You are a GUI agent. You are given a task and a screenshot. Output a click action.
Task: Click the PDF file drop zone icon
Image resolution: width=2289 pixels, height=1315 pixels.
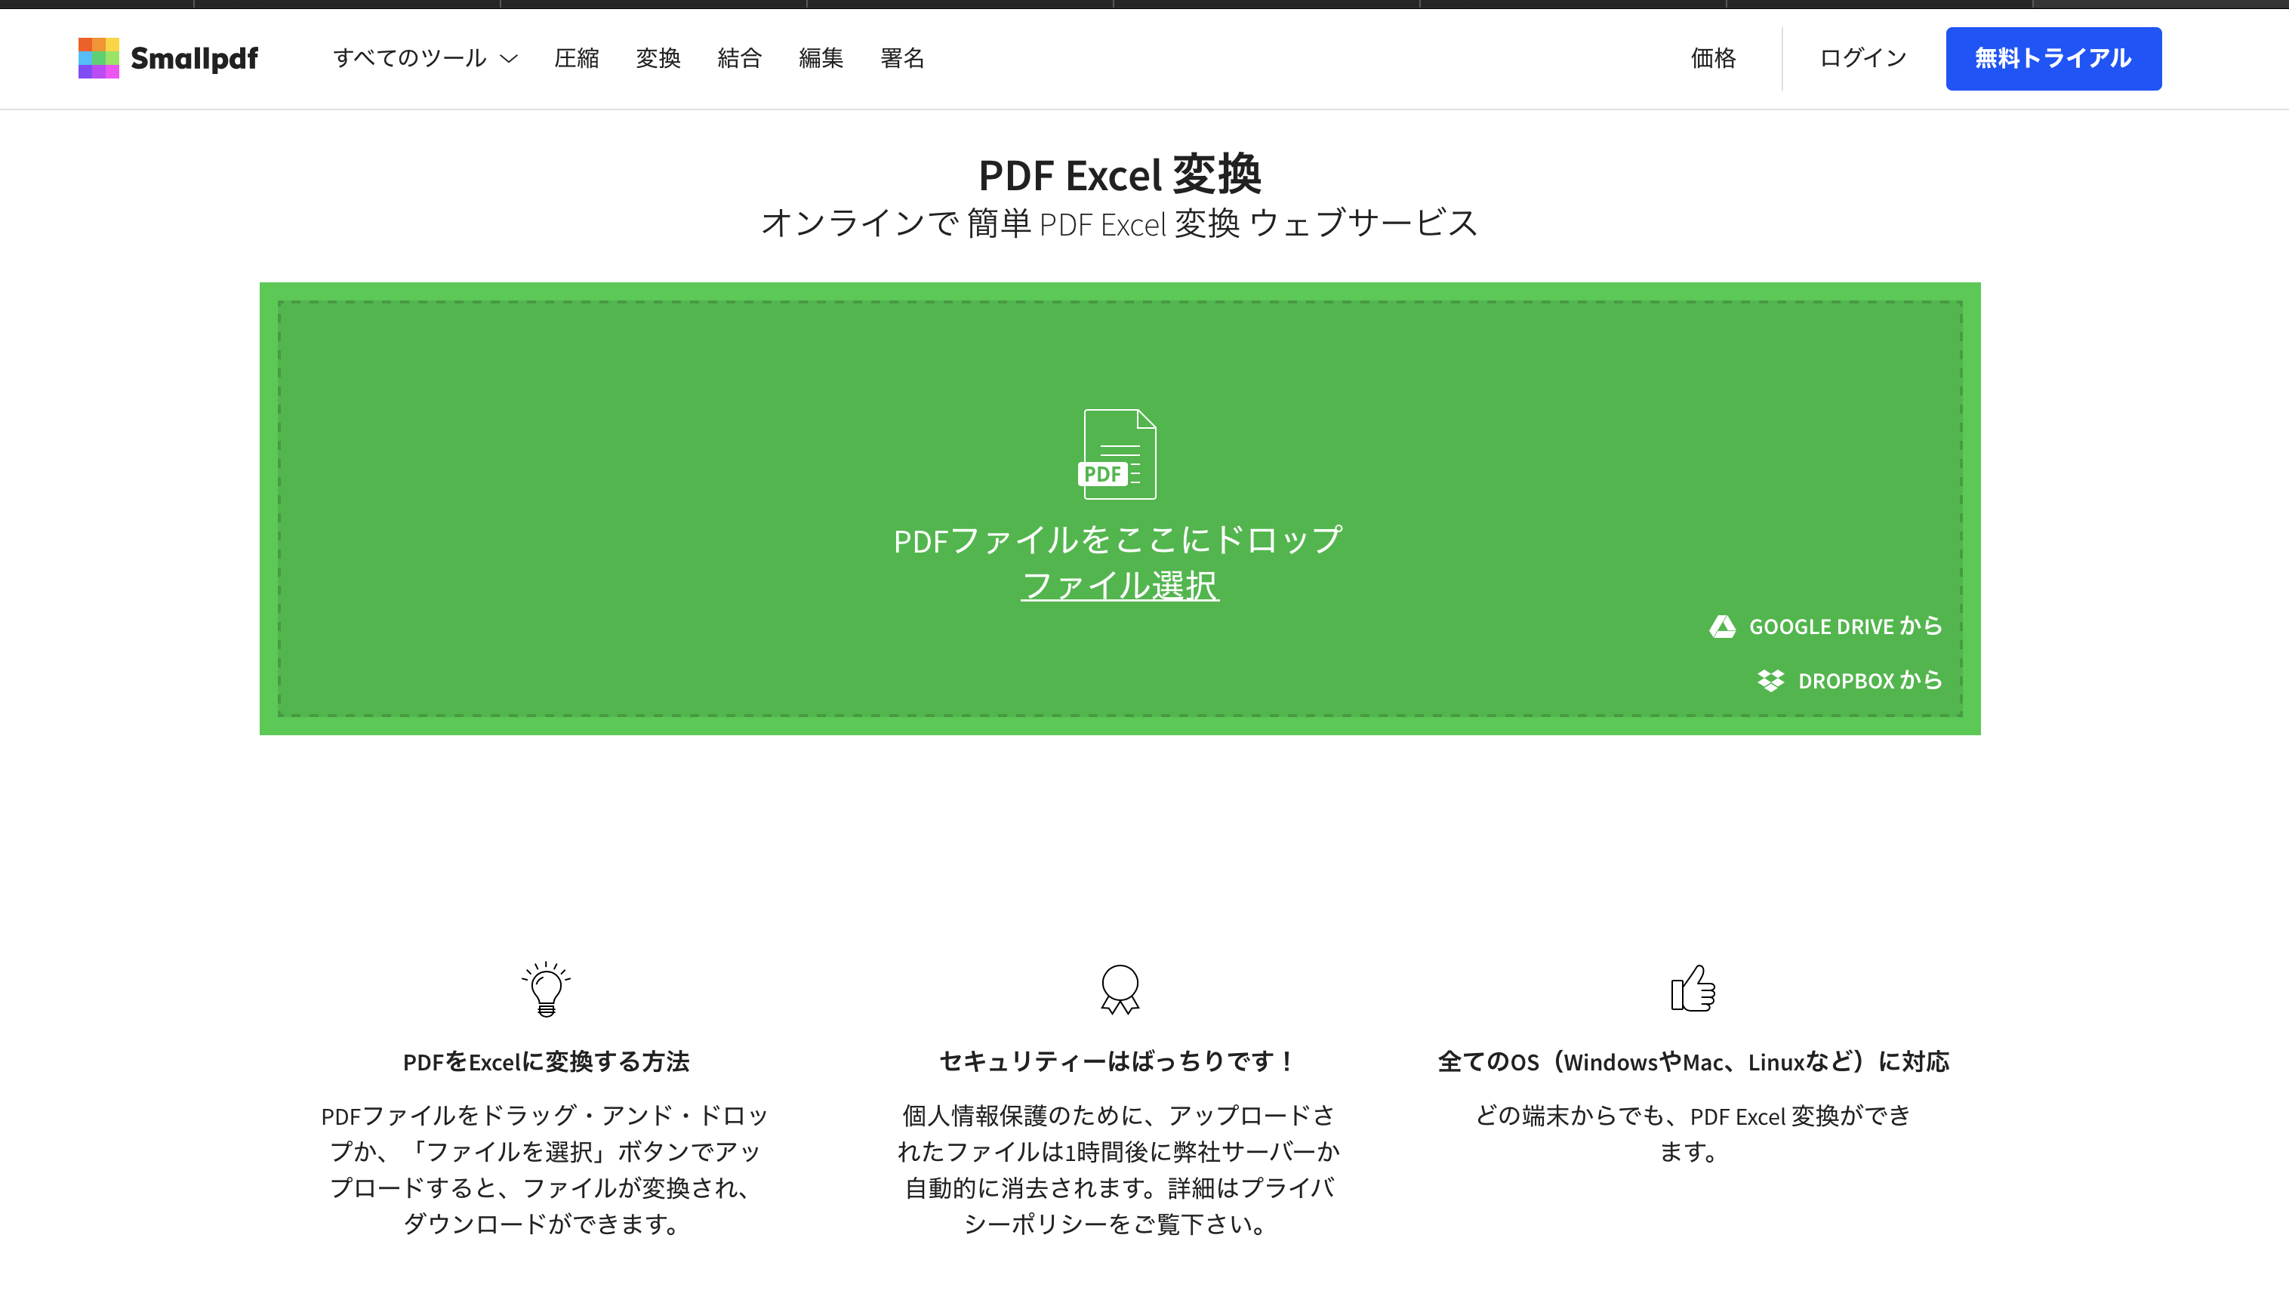1120,454
